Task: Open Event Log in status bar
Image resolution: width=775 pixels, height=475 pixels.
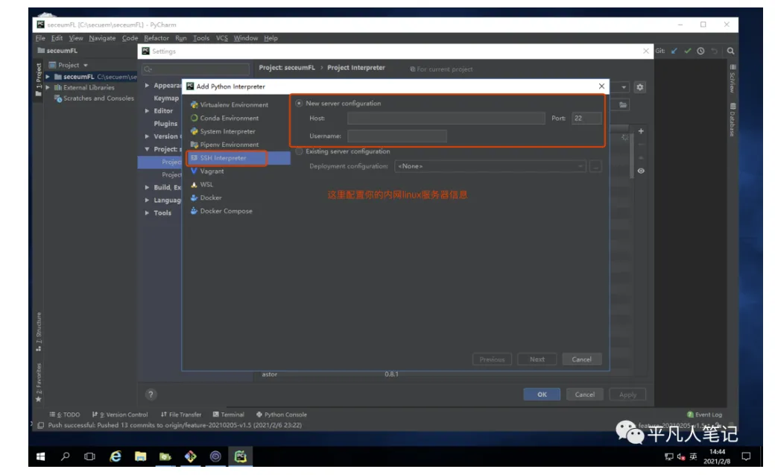Action: pyautogui.click(x=704, y=415)
